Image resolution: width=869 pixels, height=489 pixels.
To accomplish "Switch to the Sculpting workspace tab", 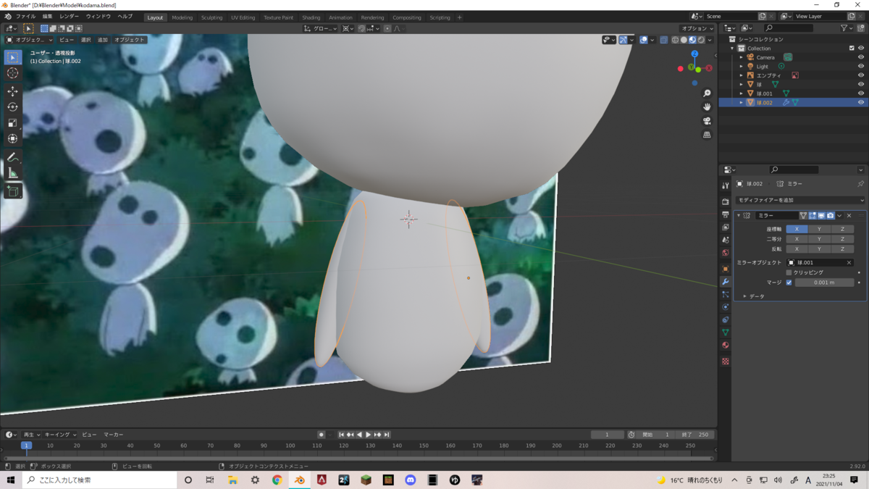I will [211, 17].
